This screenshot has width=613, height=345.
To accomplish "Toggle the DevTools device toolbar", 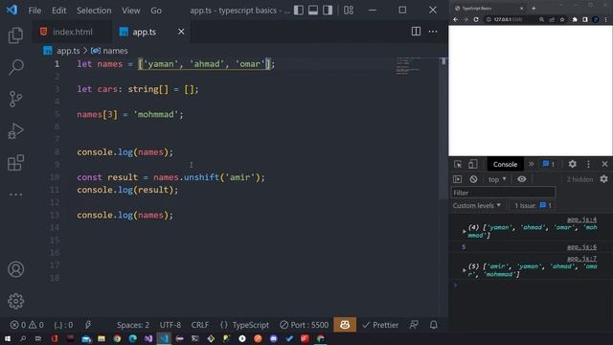I will [x=472, y=164].
